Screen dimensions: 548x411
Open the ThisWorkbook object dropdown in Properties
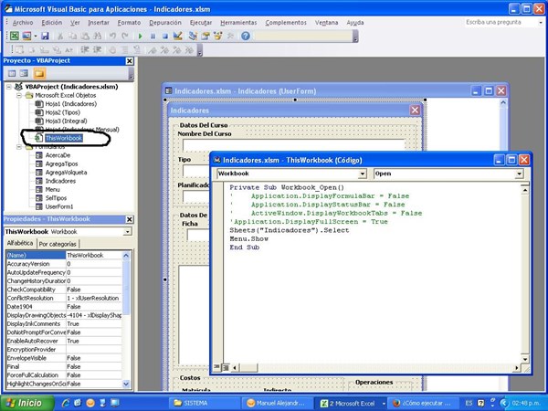tap(129, 231)
